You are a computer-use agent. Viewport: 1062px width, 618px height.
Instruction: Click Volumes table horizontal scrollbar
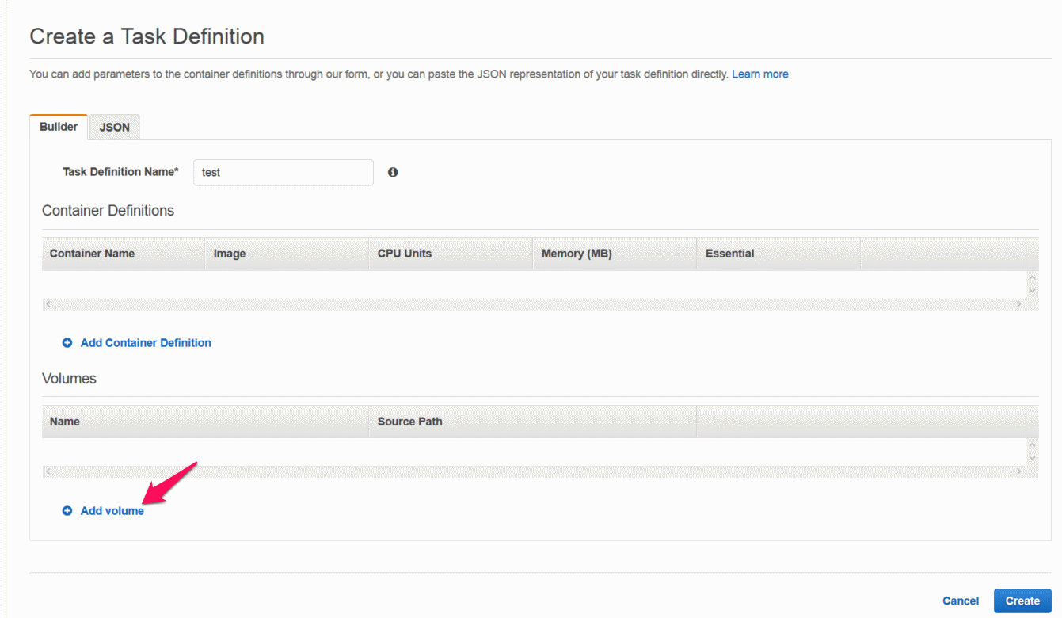click(534, 471)
